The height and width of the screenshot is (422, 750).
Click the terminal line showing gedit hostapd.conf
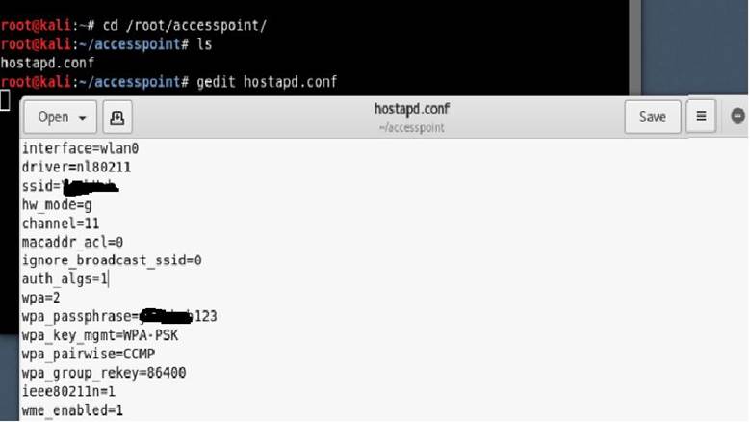click(168, 82)
